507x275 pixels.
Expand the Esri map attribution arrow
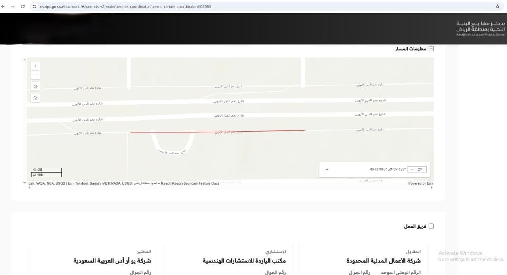(25, 183)
